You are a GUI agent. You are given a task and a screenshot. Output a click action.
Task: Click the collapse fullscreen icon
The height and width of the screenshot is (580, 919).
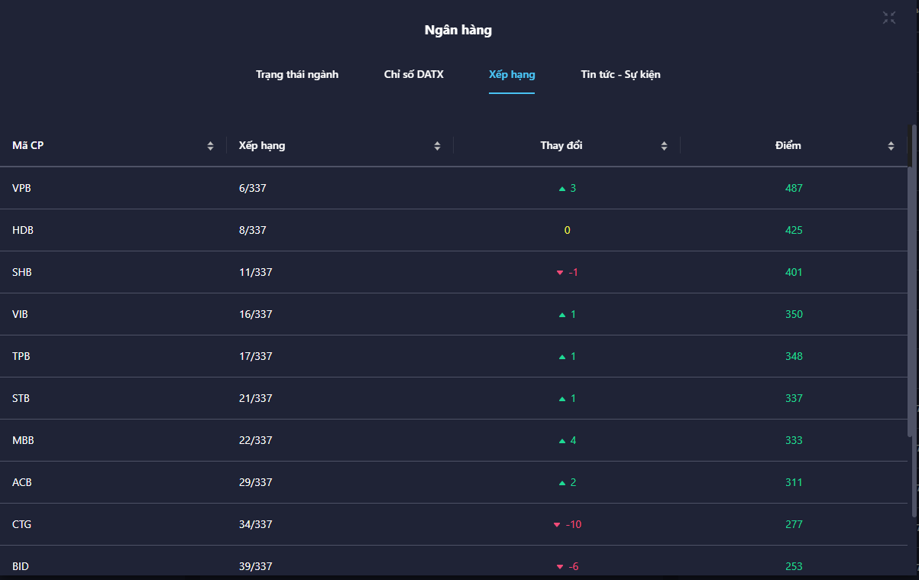click(x=889, y=18)
